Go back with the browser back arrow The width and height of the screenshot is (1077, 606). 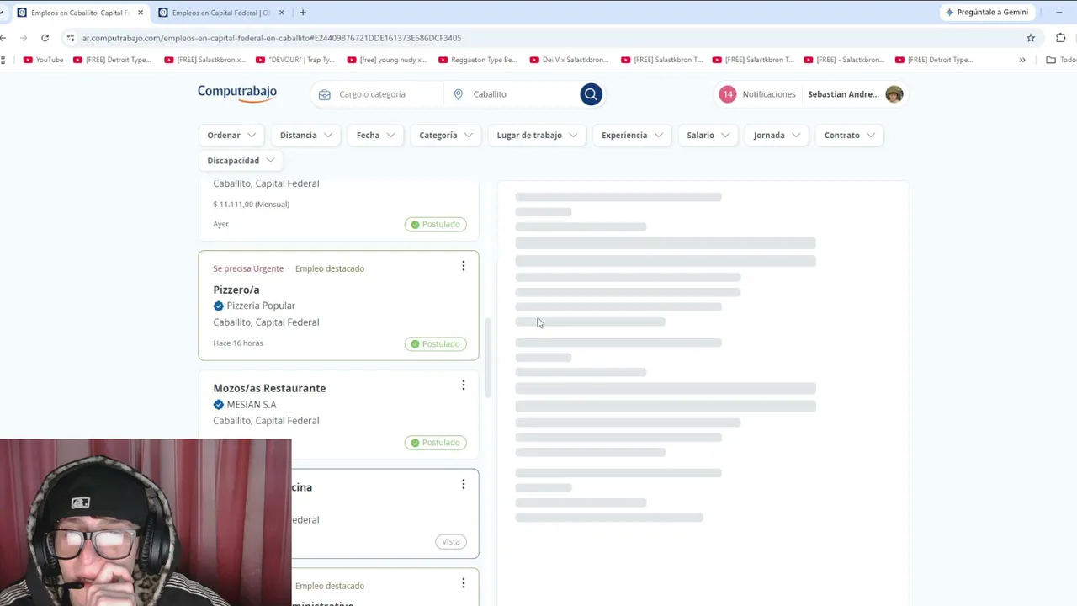(x=4, y=38)
